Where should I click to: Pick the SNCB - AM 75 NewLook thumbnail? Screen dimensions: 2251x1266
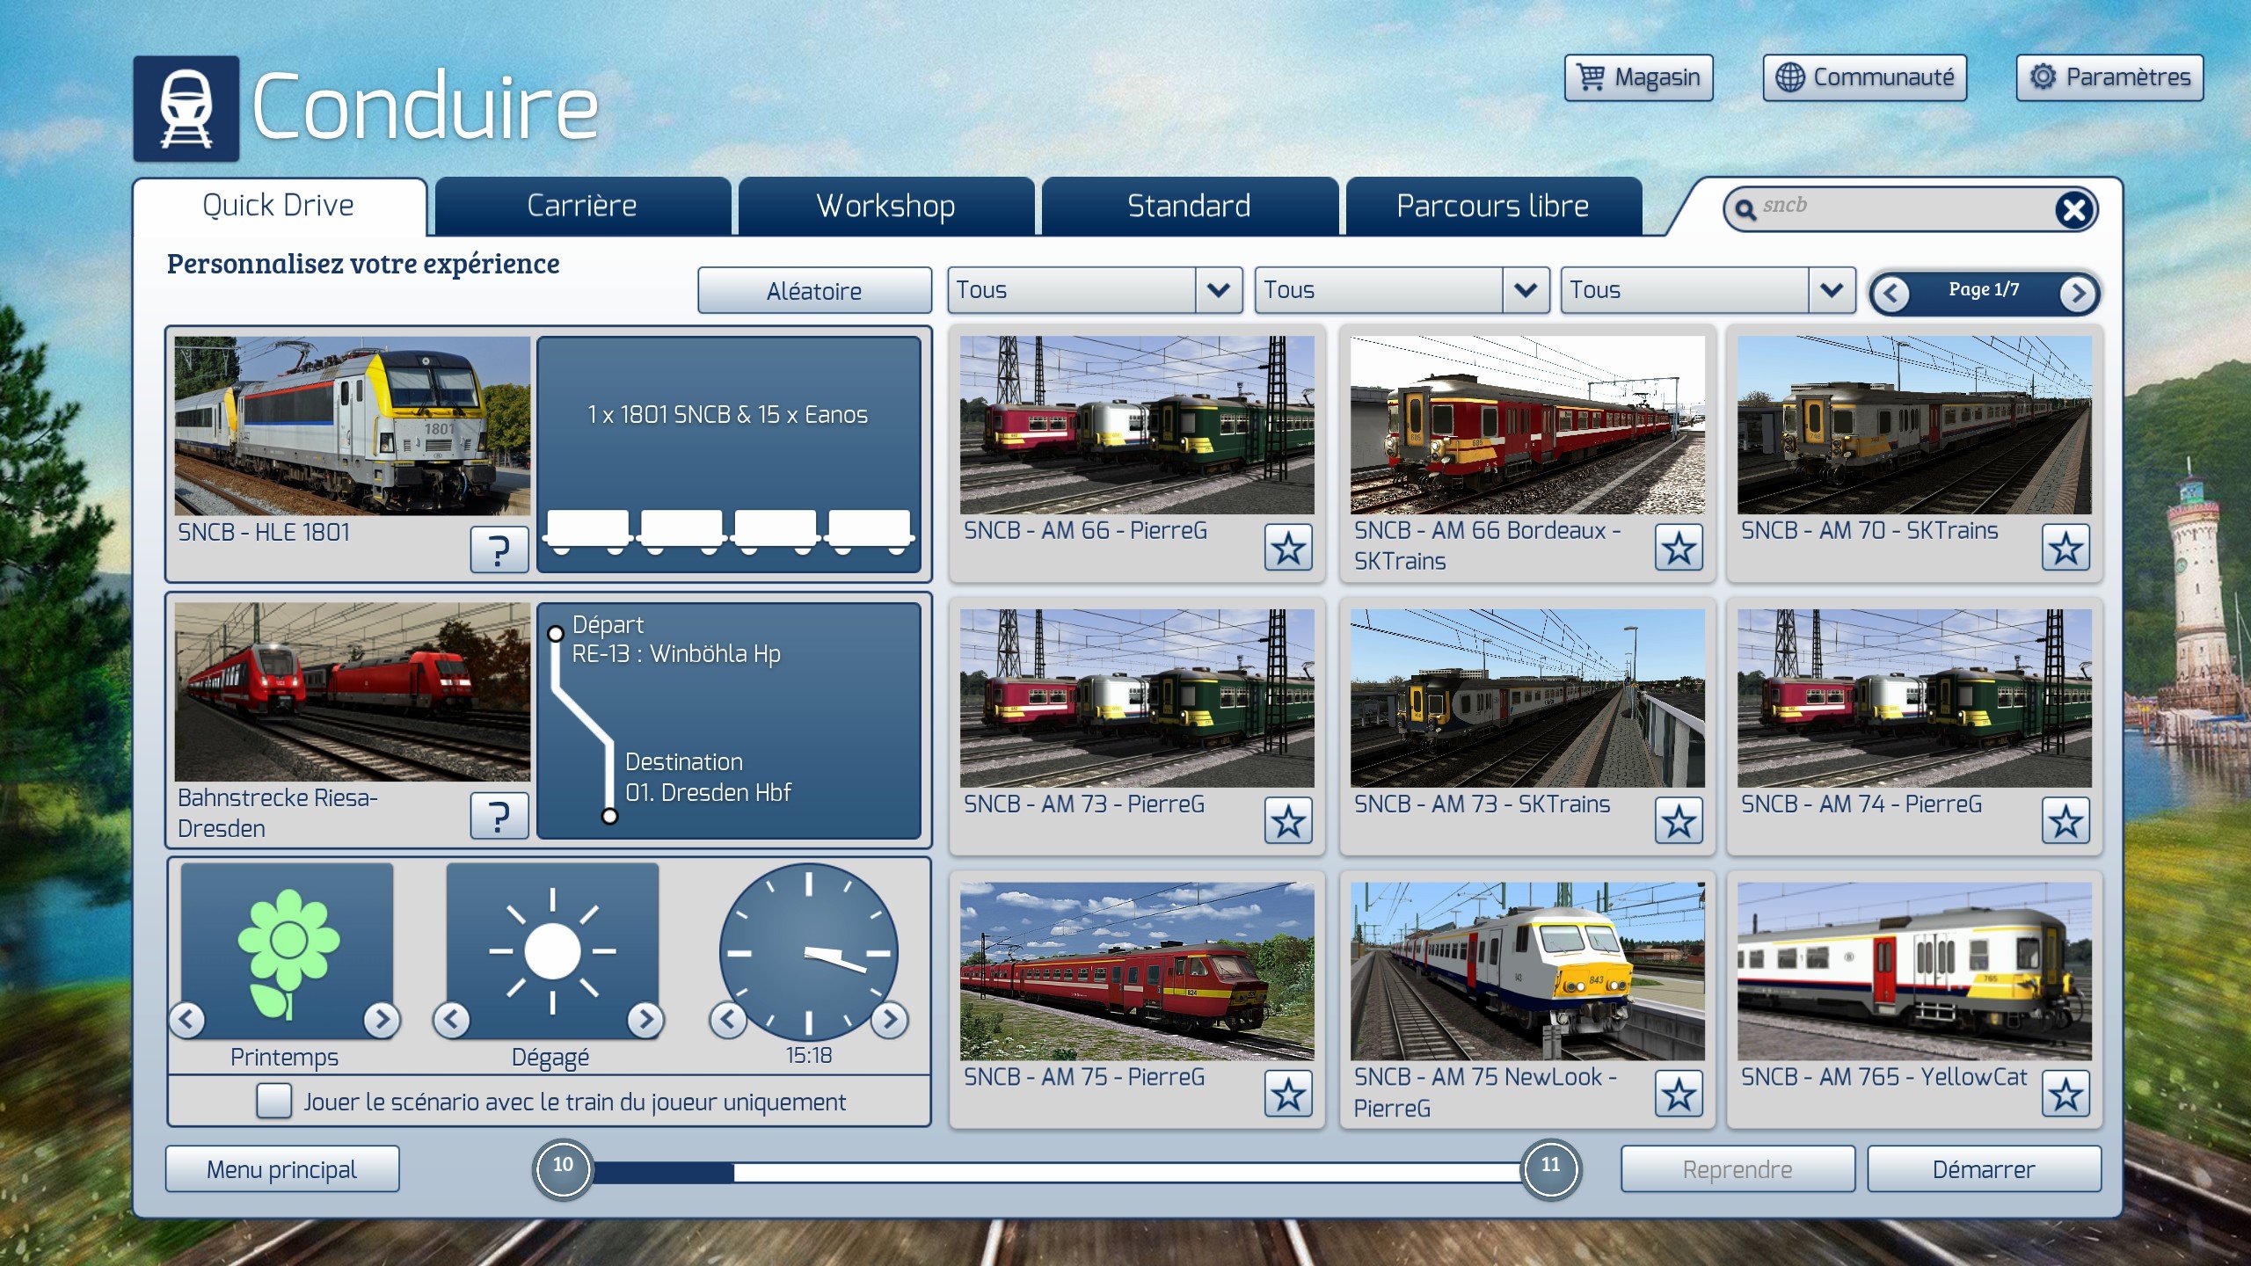point(1527,971)
